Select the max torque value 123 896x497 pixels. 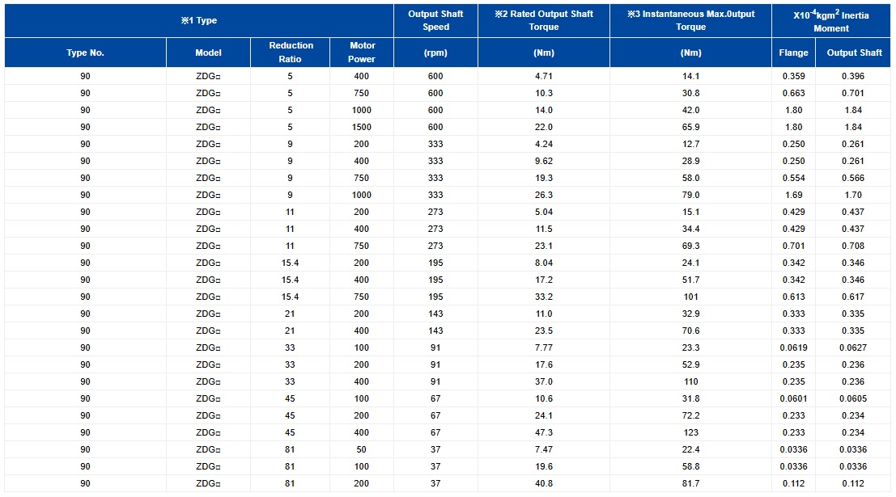[690, 432]
